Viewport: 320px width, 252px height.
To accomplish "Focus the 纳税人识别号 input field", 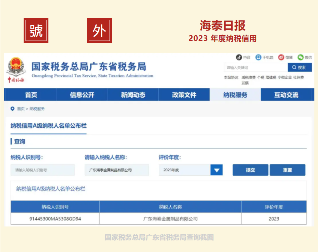I will tap(43, 170).
